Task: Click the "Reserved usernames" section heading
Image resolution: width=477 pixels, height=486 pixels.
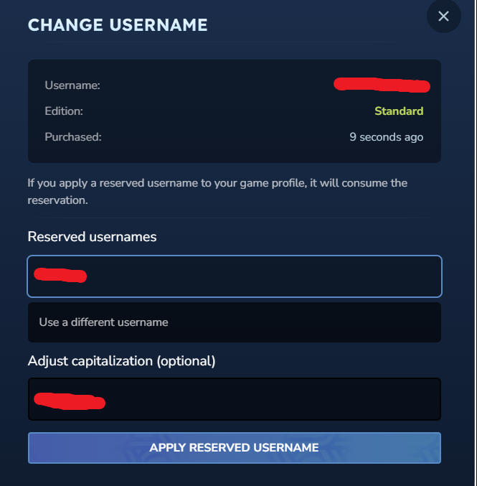Action: [92, 237]
